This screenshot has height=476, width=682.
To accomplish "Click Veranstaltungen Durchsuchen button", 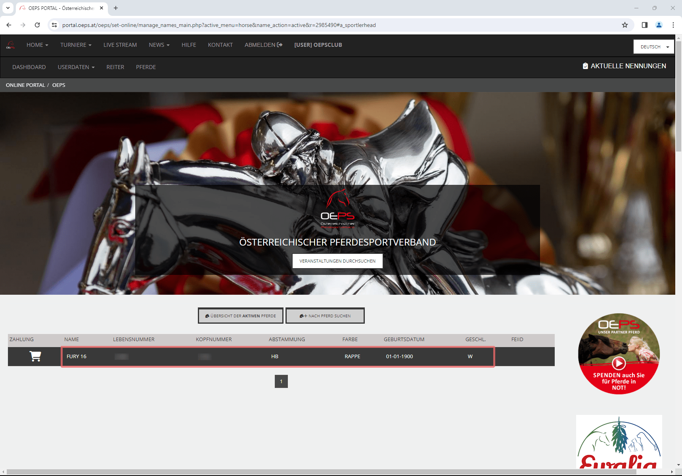I will pyautogui.click(x=337, y=261).
